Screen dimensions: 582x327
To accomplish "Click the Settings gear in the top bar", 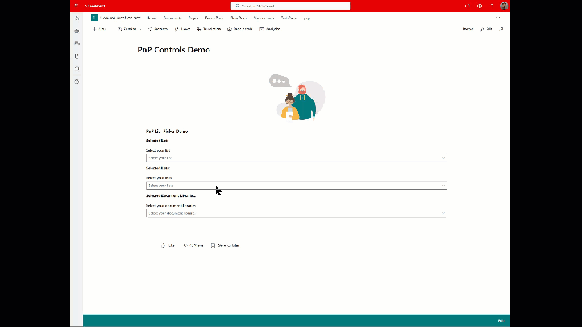I will click(480, 6).
